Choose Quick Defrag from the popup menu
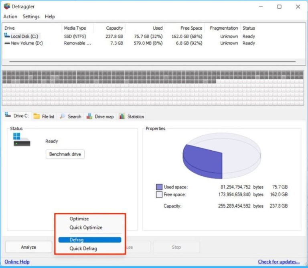This screenshot has height=268, width=308. coord(83,248)
